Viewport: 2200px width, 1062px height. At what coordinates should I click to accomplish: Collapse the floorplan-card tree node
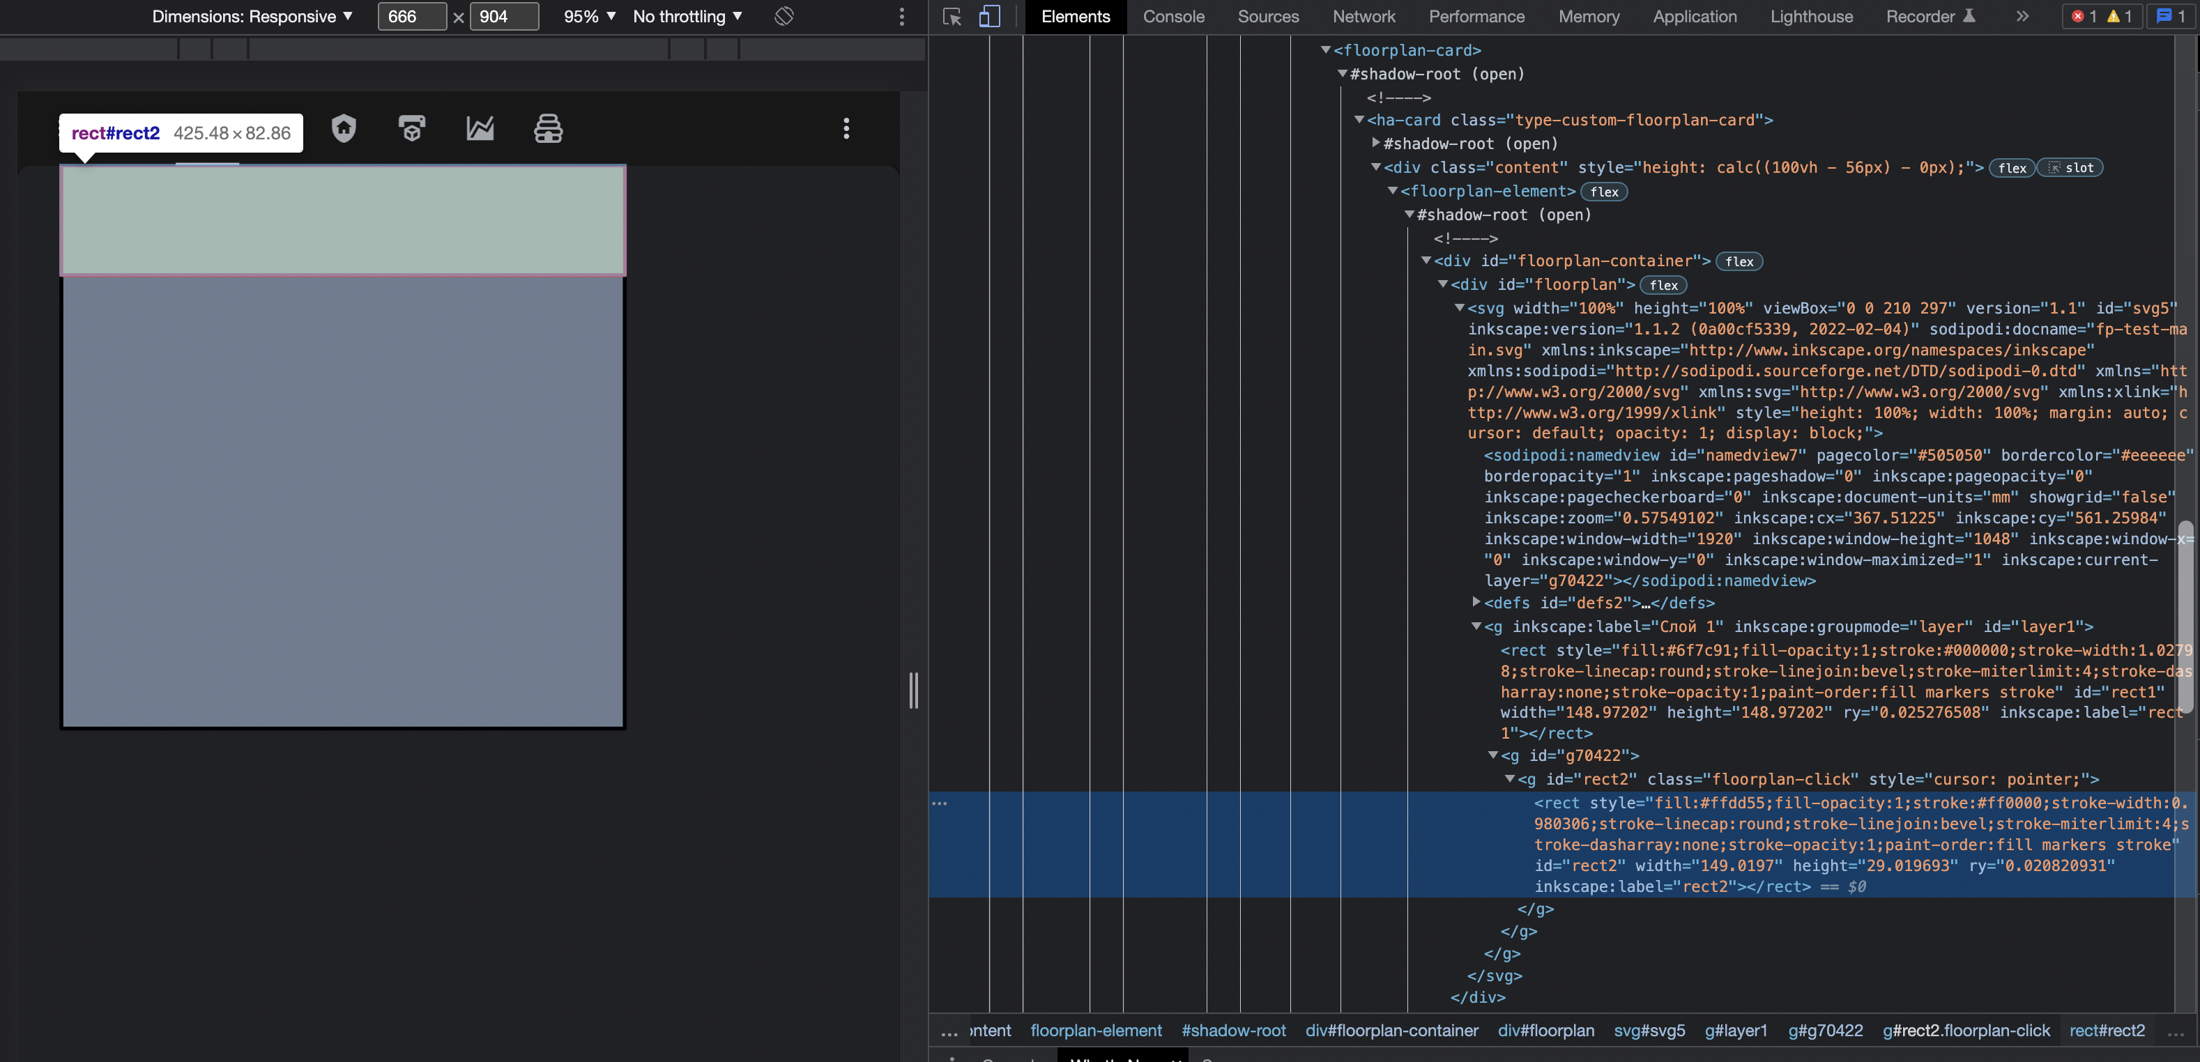pyautogui.click(x=1325, y=49)
